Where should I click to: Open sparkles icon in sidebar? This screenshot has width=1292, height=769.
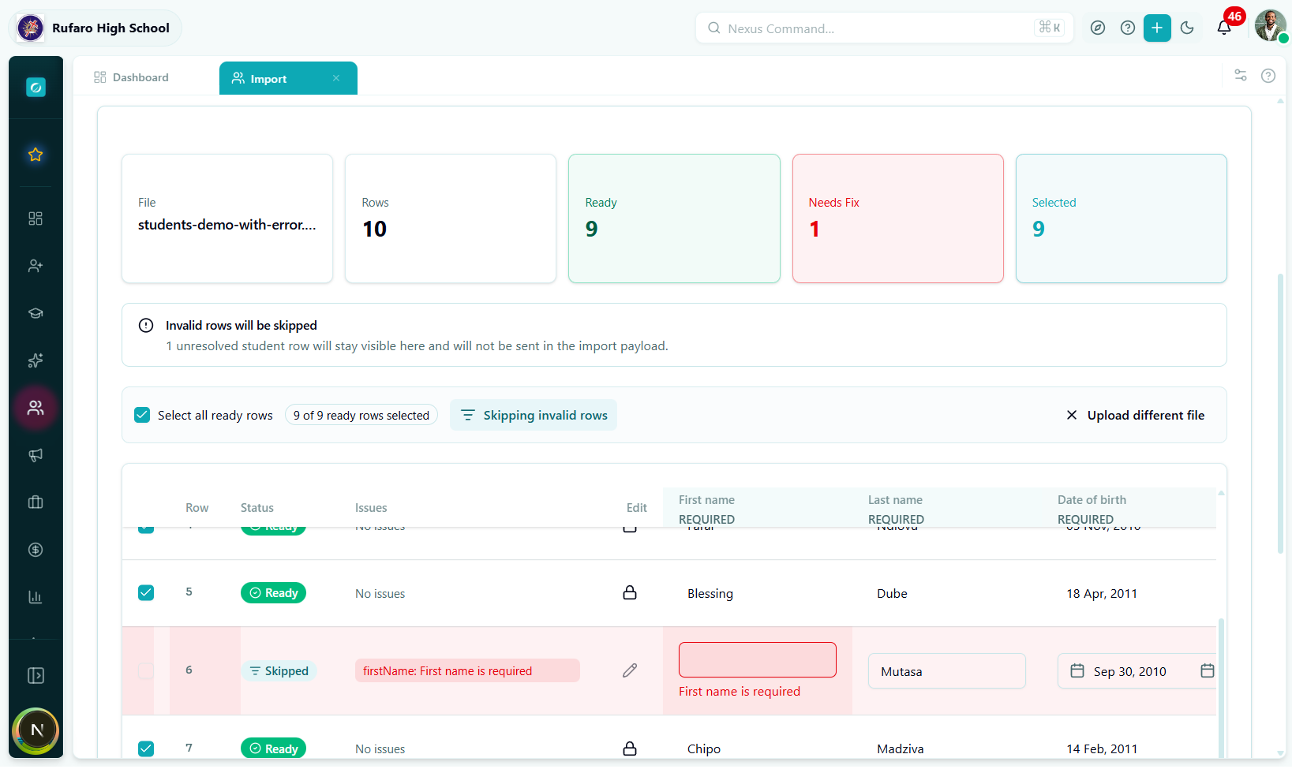(x=36, y=360)
